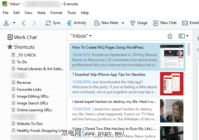Open the Favourite Links shortcut

(26, 89)
